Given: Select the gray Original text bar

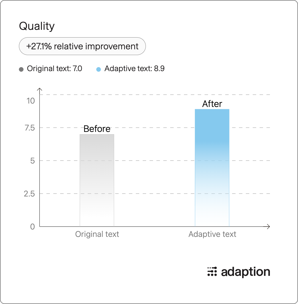Looking at the screenshot, I should click(97, 180).
